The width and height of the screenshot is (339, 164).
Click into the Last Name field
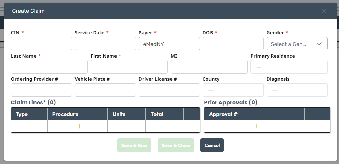tap(49, 67)
